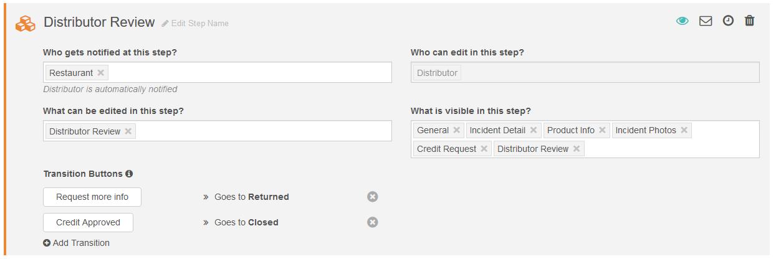Remove Credit Request tag from visible sections
The height and width of the screenshot is (259, 776).
tap(484, 149)
